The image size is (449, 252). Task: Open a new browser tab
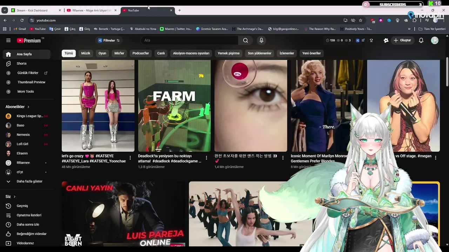(180, 10)
